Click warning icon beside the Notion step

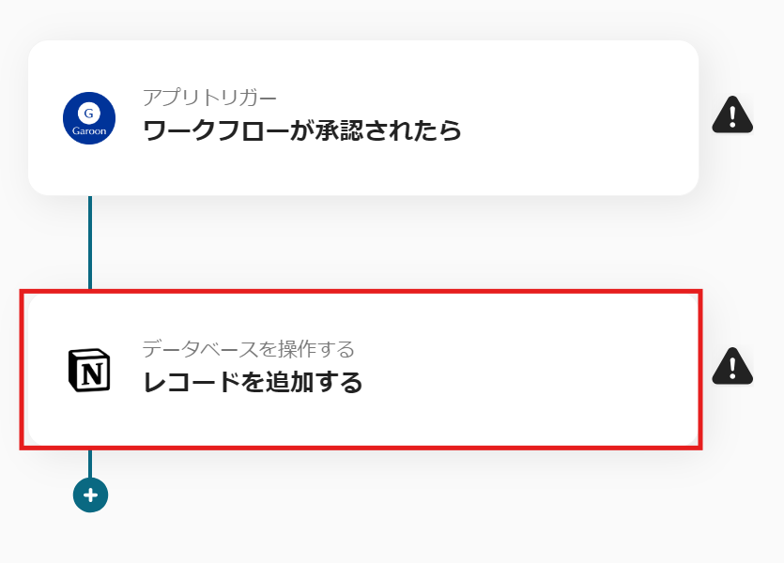[x=731, y=366]
